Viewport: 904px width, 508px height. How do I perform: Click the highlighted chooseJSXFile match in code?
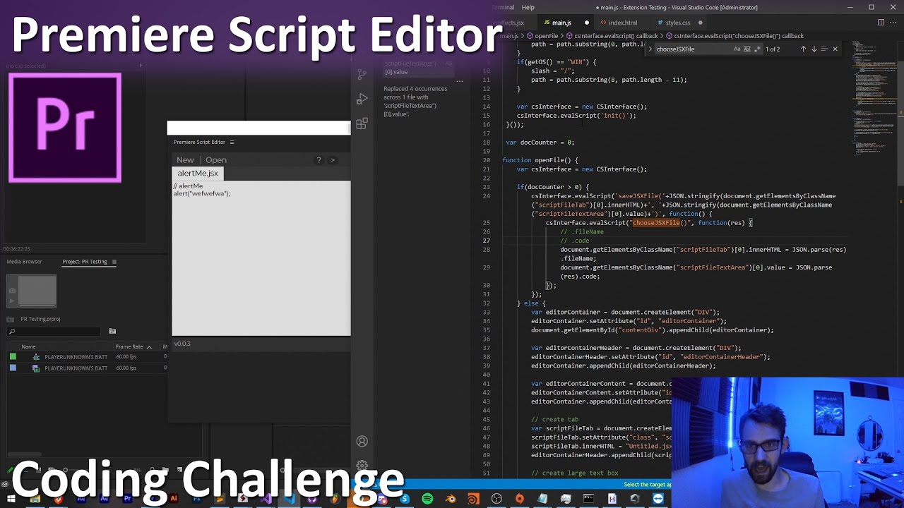[656, 223]
